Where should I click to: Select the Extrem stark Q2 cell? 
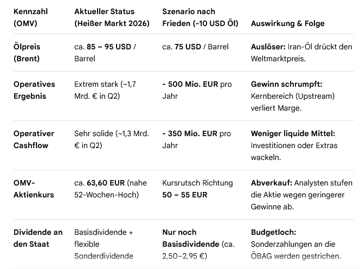pyautogui.click(x=105, y=90)
